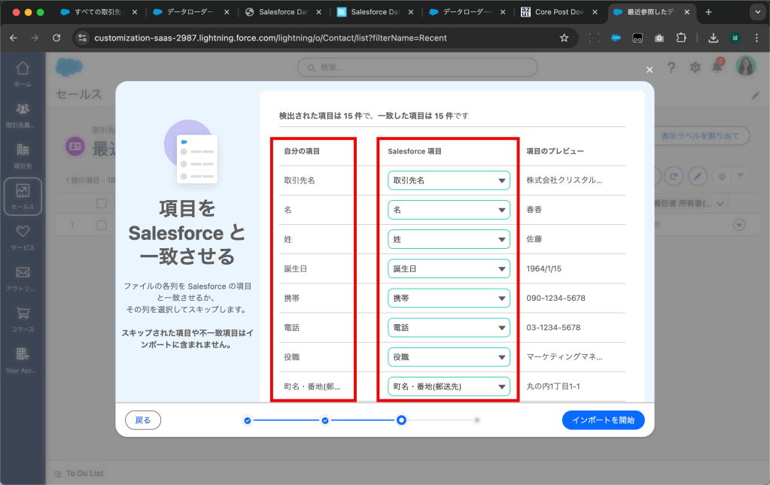Open user profile avatar
Screen dimensions: 770x485
point(745,66)
